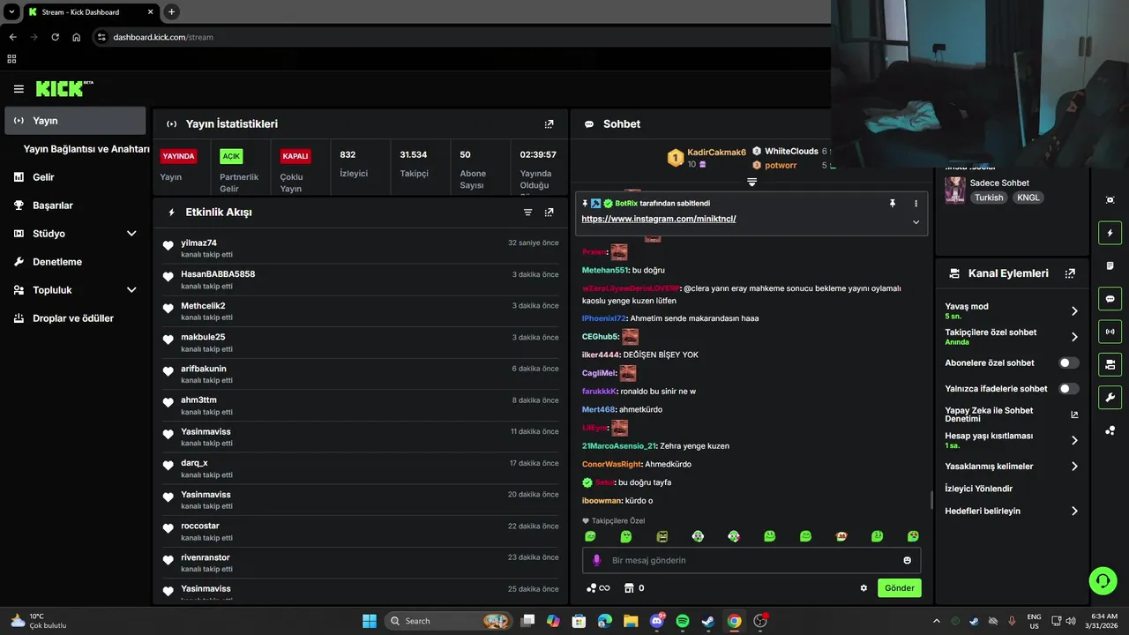Click follower yilmaz74 in activity feed

198,243
